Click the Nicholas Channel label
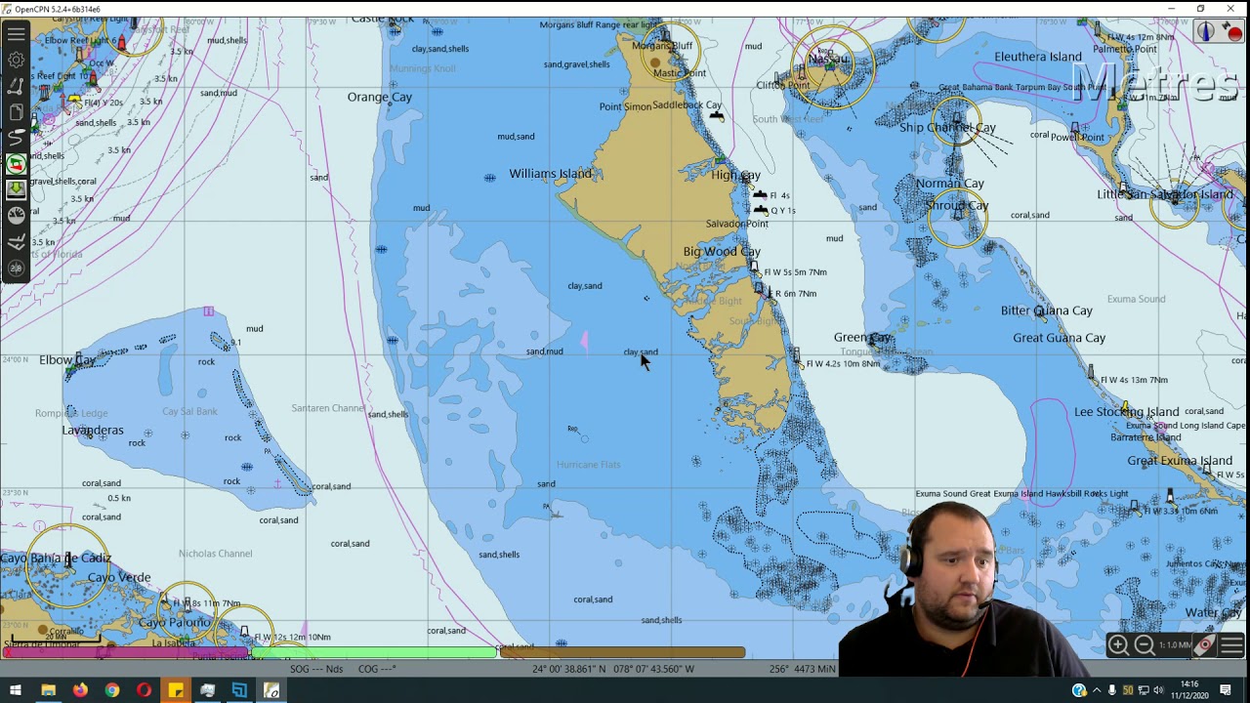The image size is (1250, 703). click(x=215, y=554)
